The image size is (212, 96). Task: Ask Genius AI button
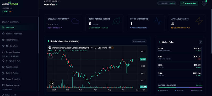point(189,3)
